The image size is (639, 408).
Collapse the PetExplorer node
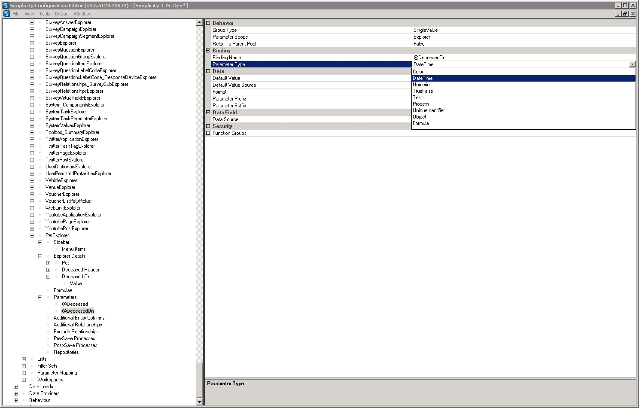pos(32,235)
